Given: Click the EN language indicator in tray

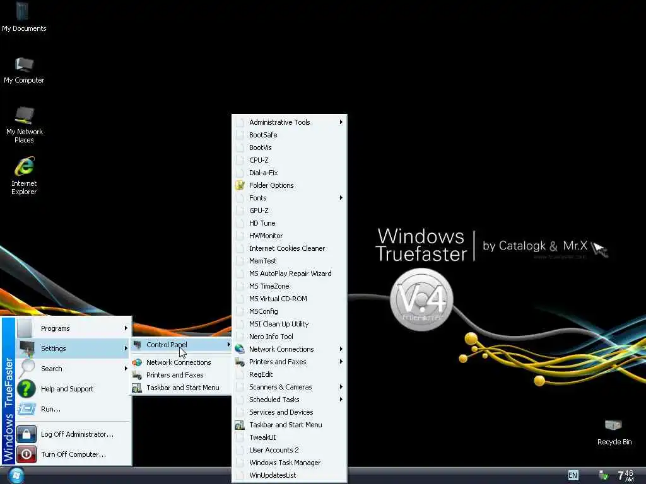Looking at the screenshot, I should (573, 475).
